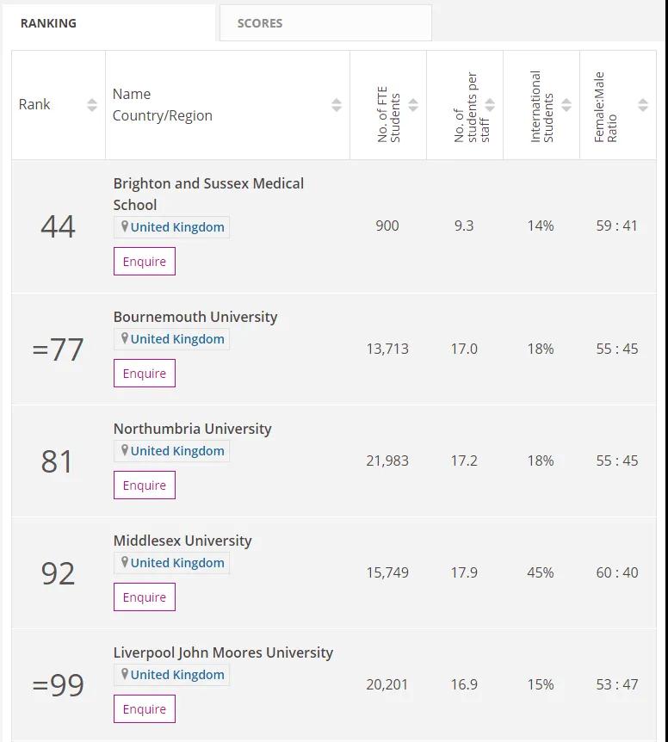Open Northumbria University name link
Image resolution: width=668 pixels, height=742 pixels.
[x=193, y=429]
